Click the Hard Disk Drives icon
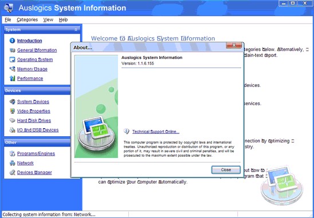This screenshot has height=218, width=314. pyautogui.click(x=12, y=120)
